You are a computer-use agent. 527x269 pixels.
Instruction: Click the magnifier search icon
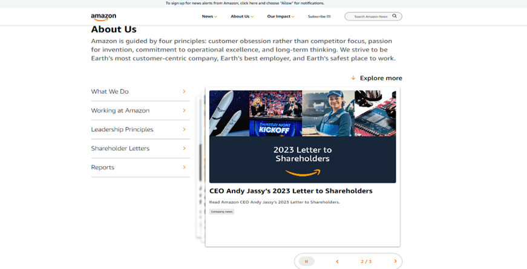pyautogui.click(x=394, y=16)
